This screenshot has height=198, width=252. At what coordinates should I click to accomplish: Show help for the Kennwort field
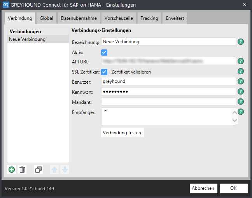[241, 91]
